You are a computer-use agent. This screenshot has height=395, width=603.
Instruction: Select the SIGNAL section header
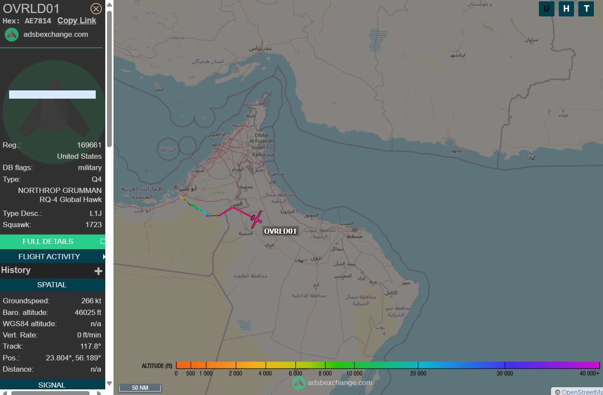tap(52, 385)
